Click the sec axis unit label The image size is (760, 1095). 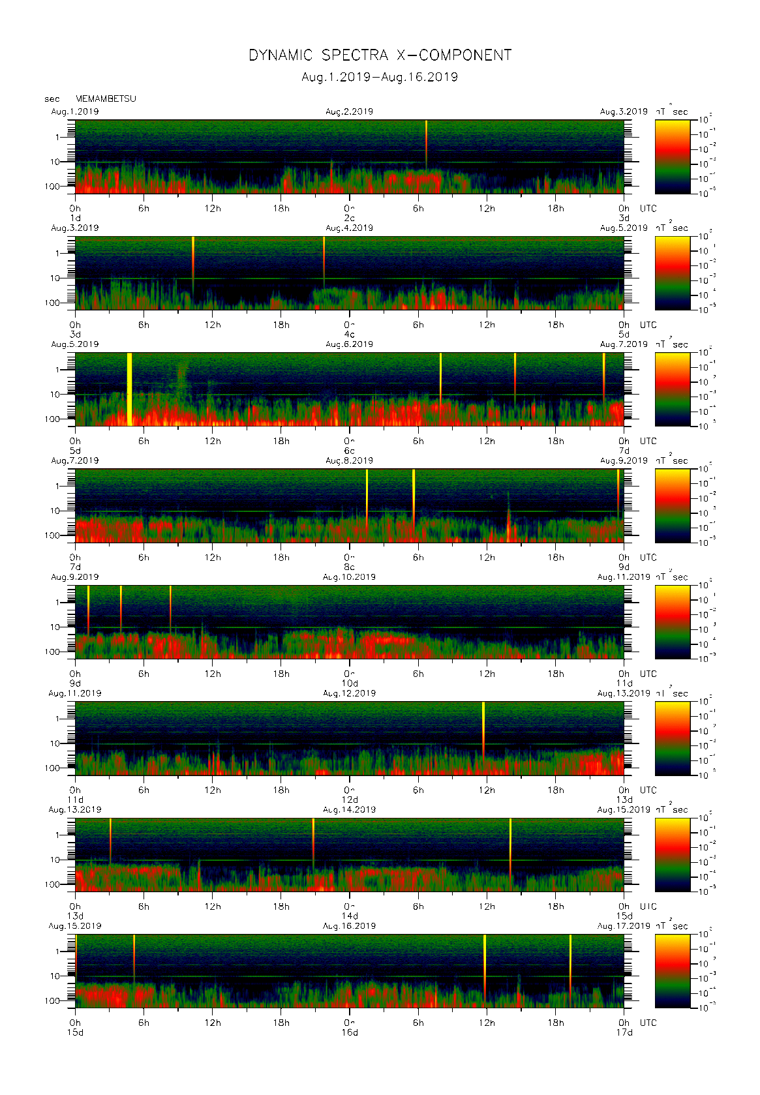pyautogui.click(x=52, y=99)
